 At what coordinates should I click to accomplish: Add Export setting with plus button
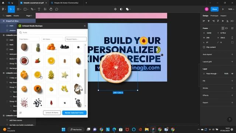click(x=232, y=103)
